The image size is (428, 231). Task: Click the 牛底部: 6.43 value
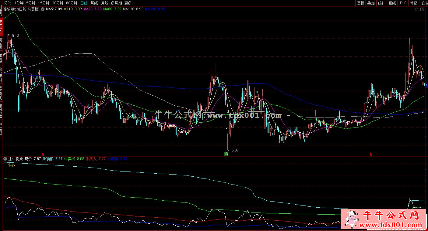point(118,158)
